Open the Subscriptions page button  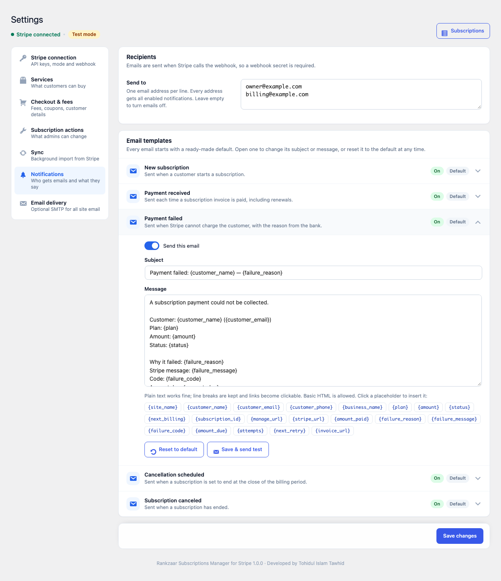click(x=463, y=31)
